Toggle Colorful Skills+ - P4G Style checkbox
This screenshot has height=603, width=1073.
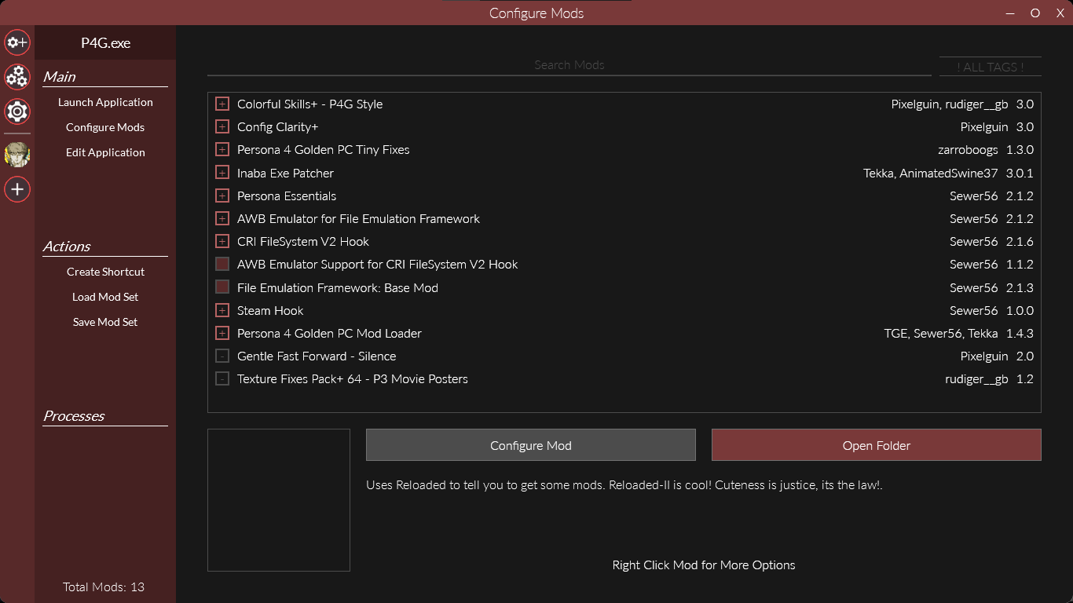click(x=222, y=104)
